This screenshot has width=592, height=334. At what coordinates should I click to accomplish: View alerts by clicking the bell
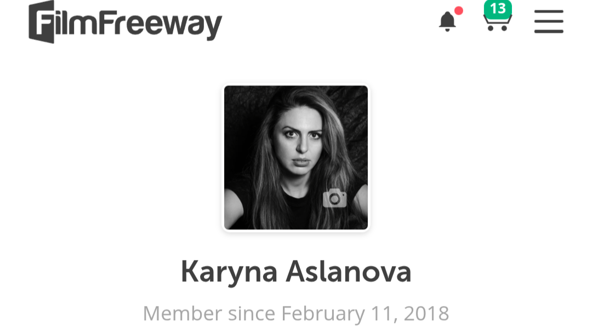pyautogui.click(x=447, y=21)
